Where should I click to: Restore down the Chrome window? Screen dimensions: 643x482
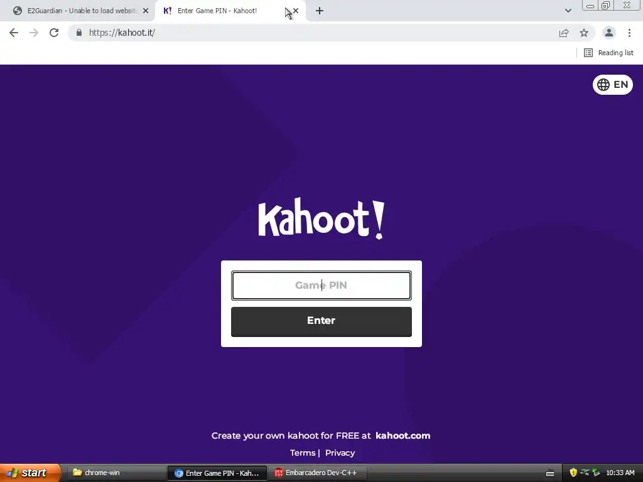605,5
